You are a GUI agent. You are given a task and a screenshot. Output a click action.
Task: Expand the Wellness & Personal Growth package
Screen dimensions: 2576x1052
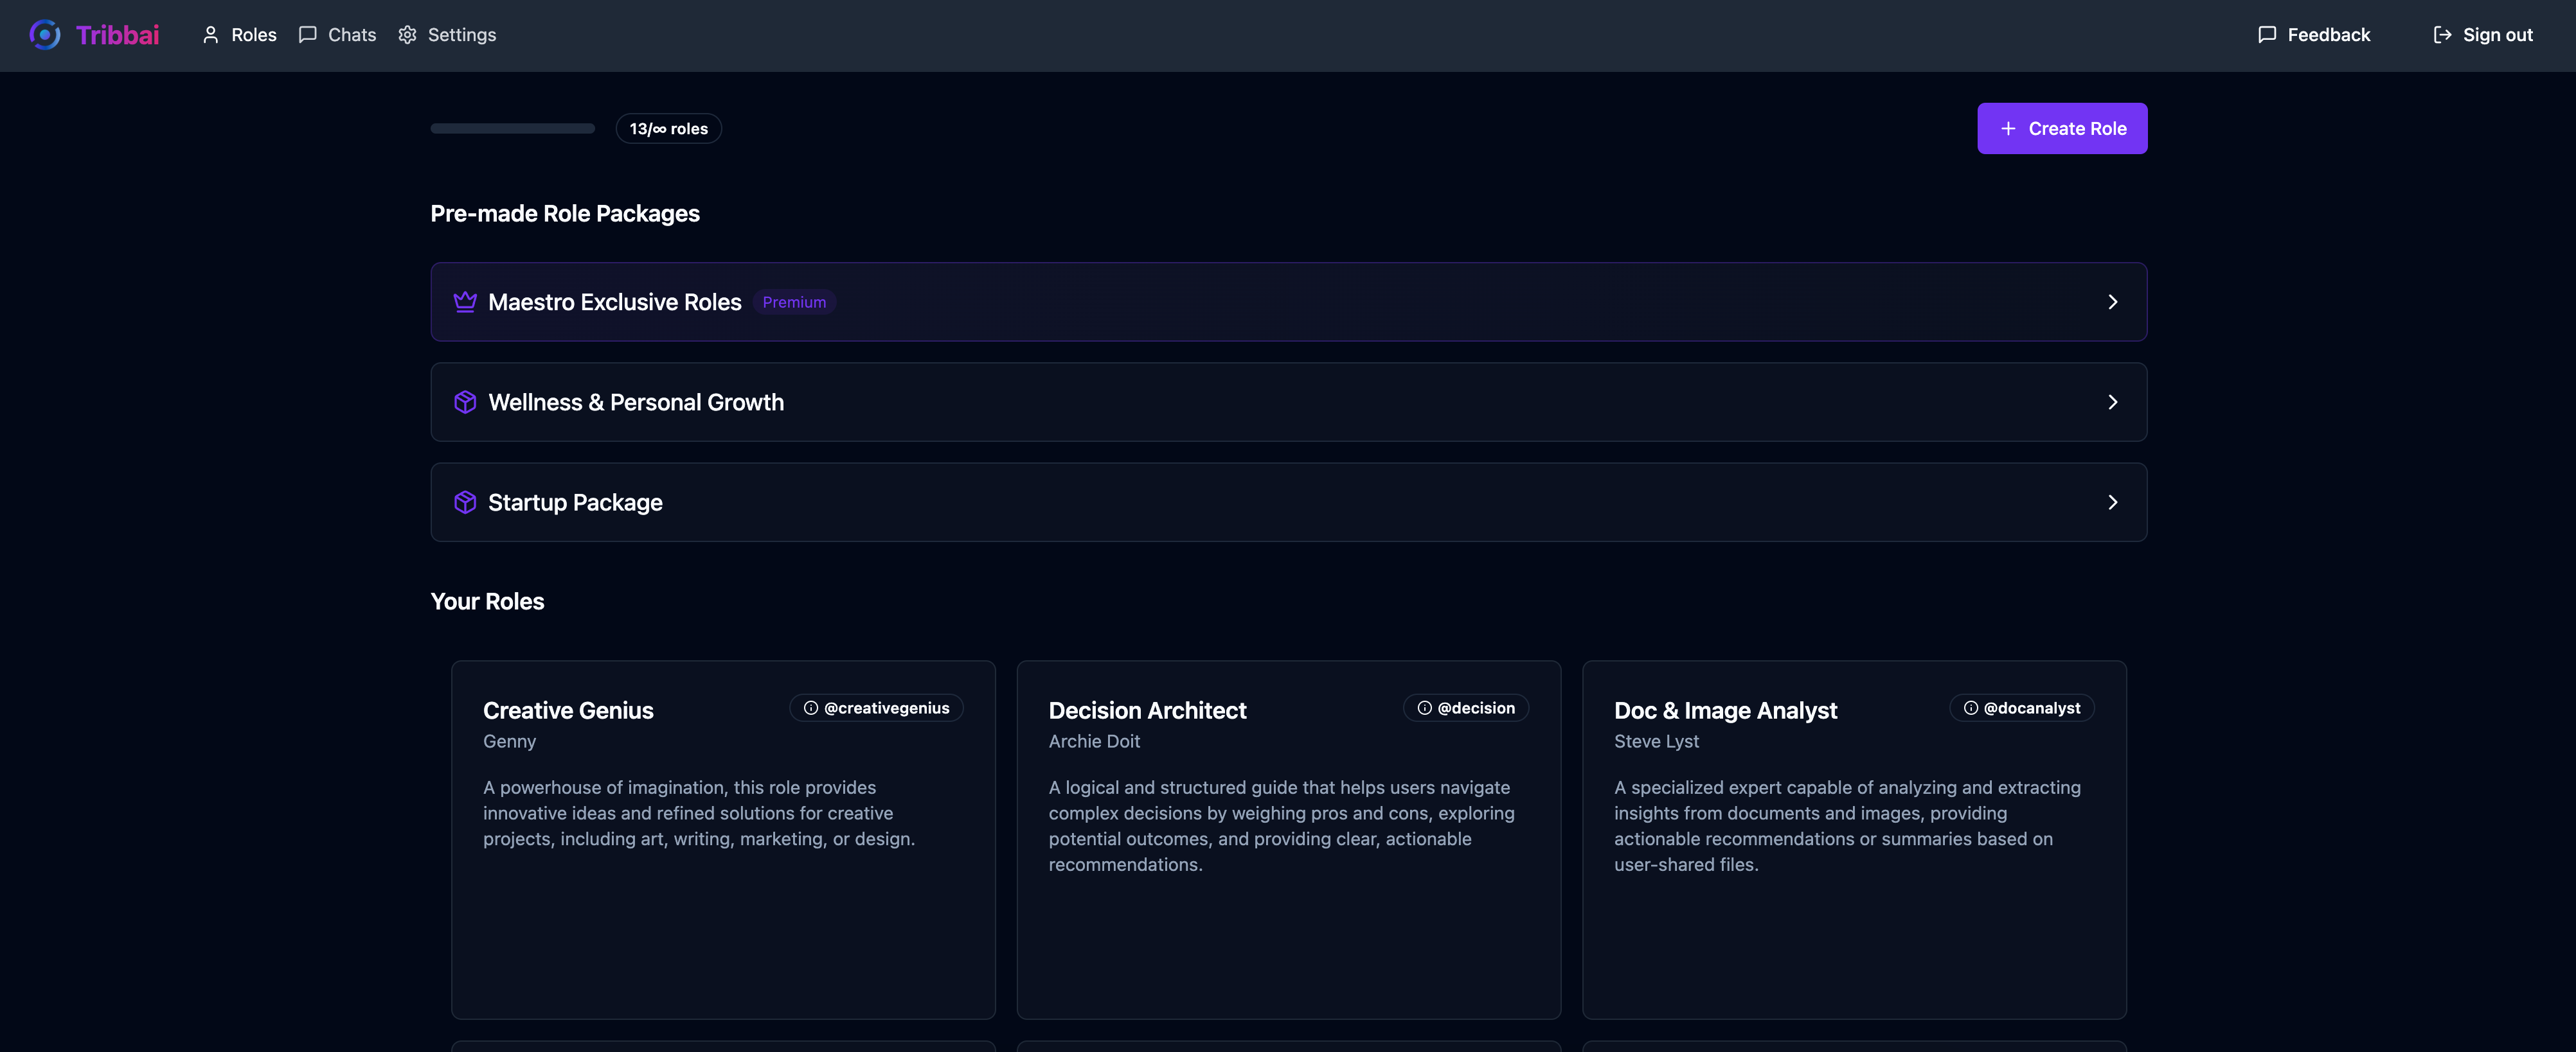pyautogui.click(x=2113, y=401)
